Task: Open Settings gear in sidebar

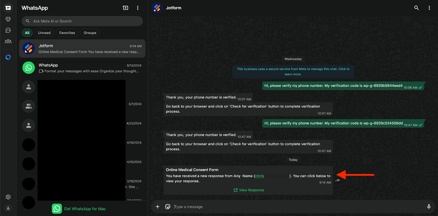Action: [8, 197]
